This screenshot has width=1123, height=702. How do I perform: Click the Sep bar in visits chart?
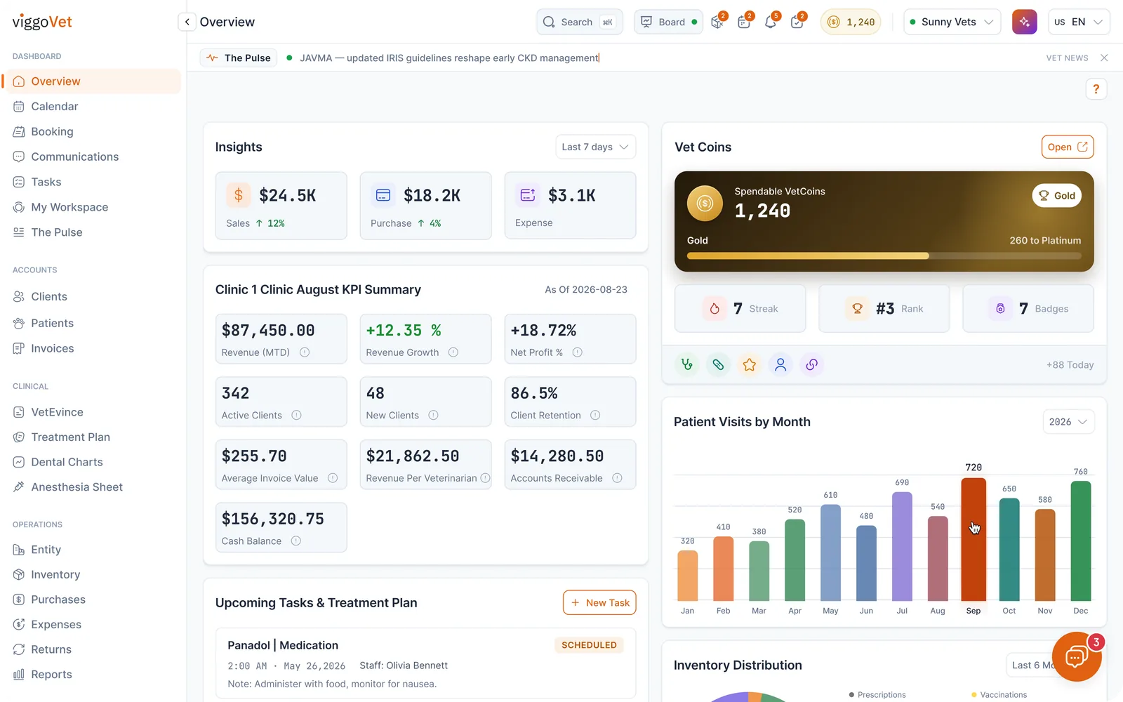(974, 539)
